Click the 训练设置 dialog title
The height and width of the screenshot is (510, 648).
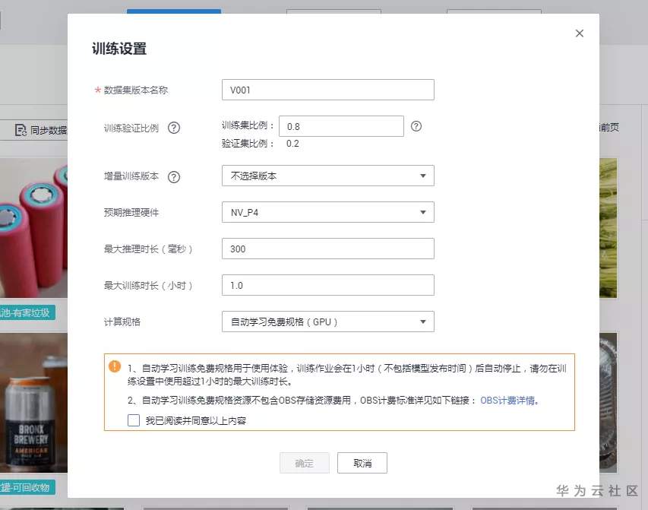coord(119,49)
